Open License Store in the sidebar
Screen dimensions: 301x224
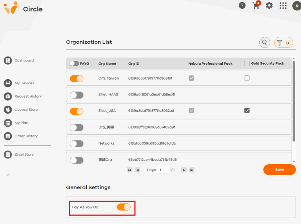point(26,109)
